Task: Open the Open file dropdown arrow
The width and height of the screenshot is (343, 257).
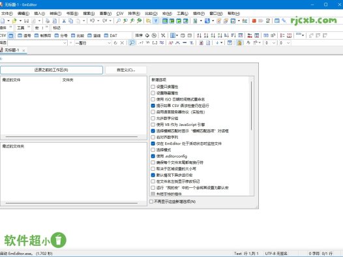Action: click(x=20, y=21)
